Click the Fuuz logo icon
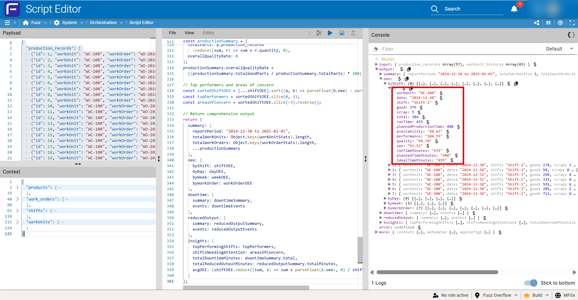 tap(12, 9)
